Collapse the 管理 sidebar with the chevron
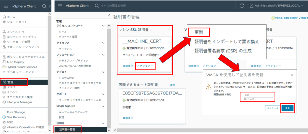The image size is (308, 134). pos(109,15)
